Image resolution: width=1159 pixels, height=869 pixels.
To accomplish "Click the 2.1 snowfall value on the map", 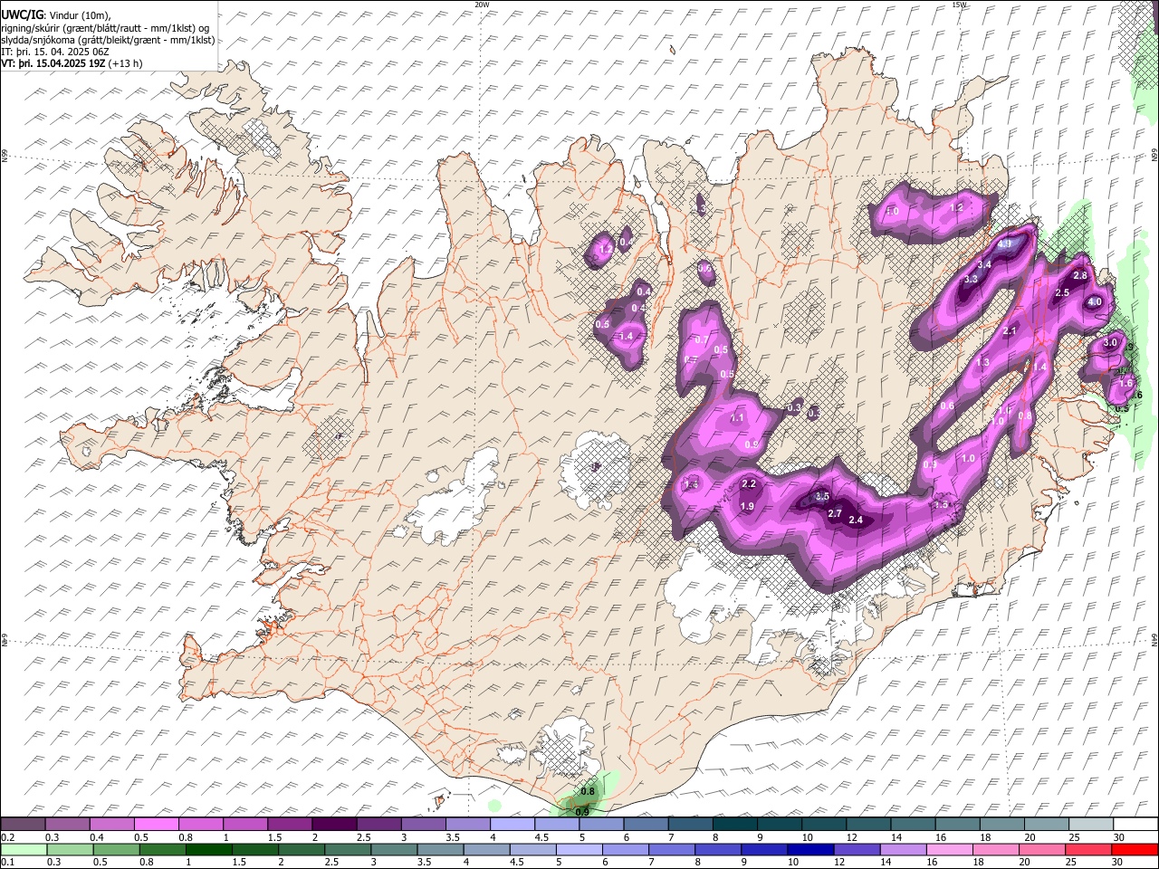I will click(1011, 331).
